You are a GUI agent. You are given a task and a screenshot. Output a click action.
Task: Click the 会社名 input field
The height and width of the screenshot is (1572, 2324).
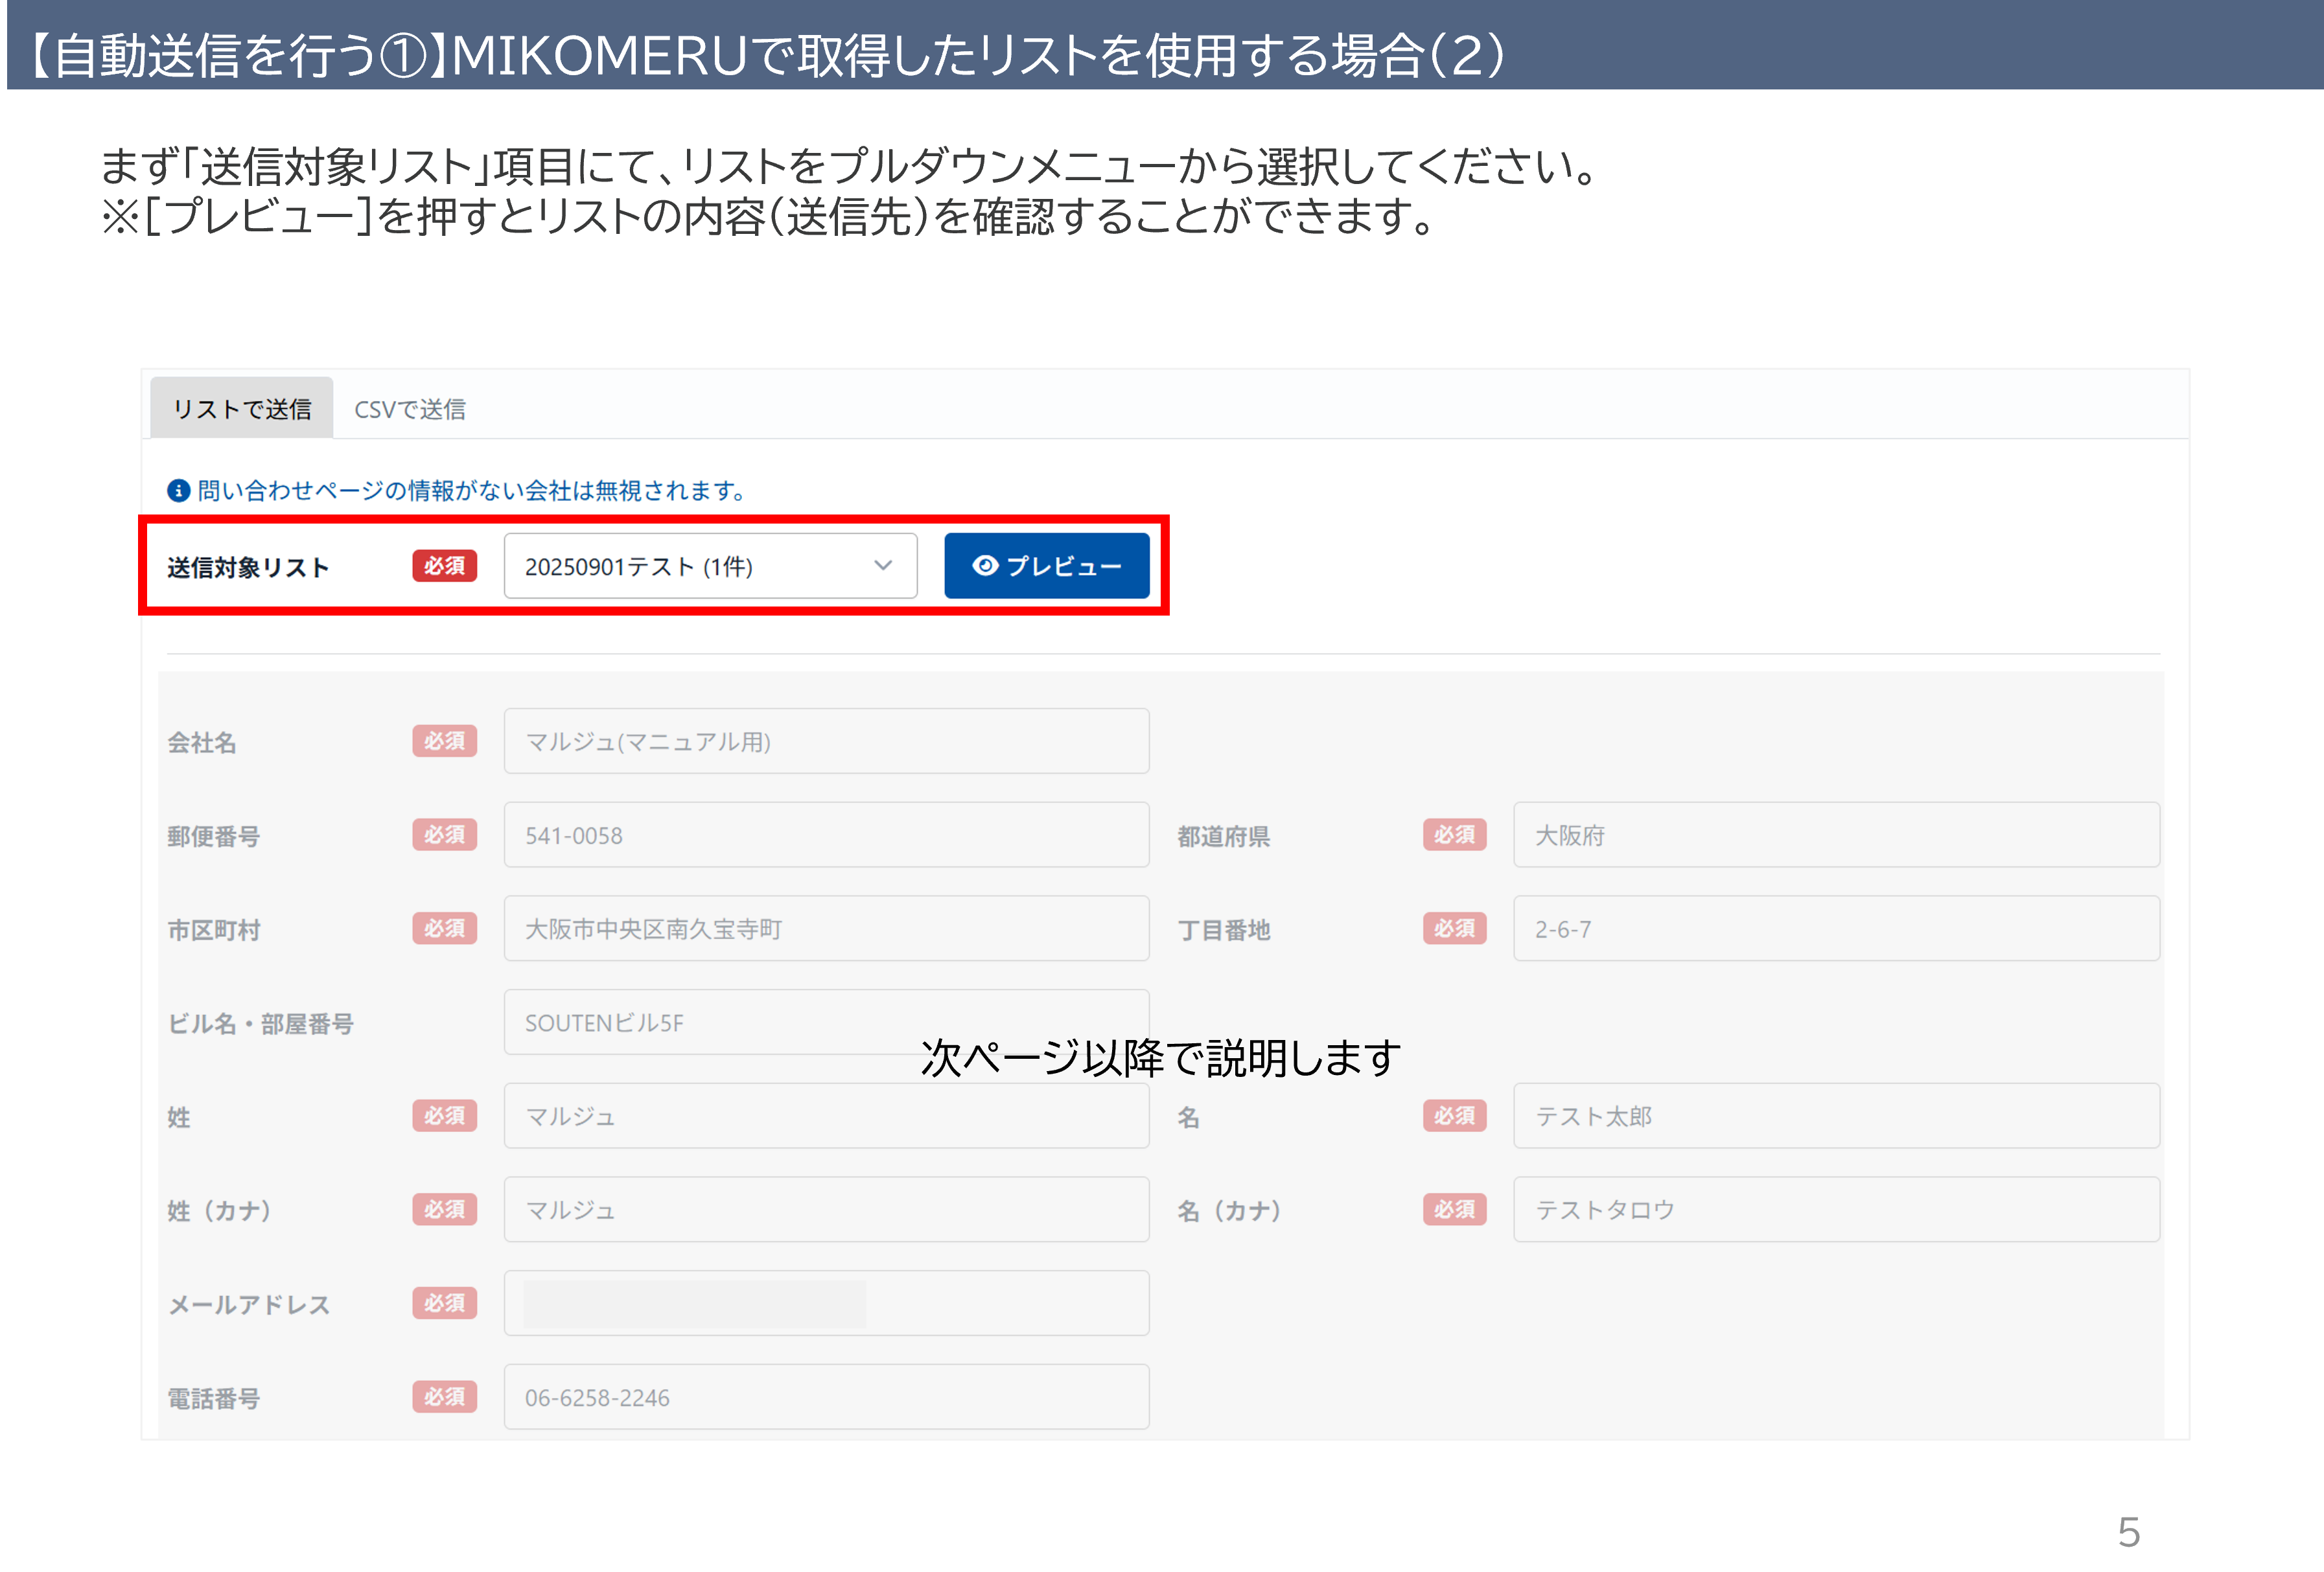tap(826, 741)
